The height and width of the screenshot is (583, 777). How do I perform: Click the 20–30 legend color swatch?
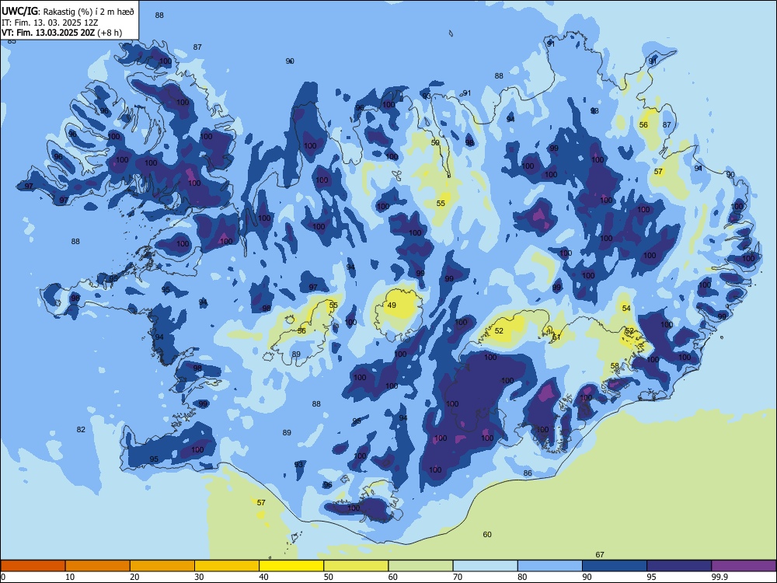pos(162,566)
